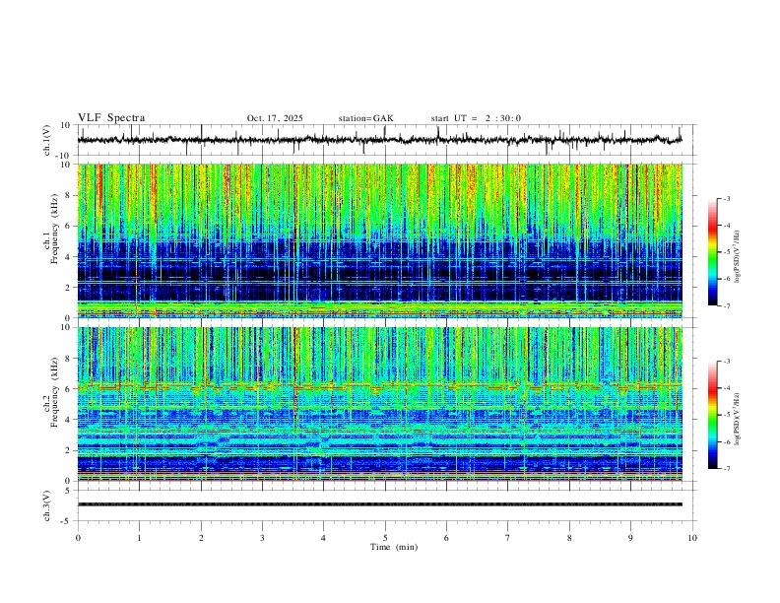
Task: Click the time axis tick label '10'
Action: coord(692,538)
